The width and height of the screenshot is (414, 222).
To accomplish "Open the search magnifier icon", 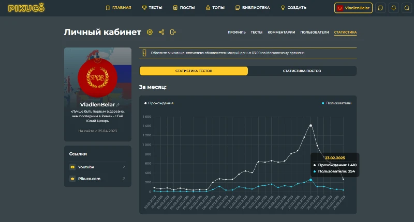I will click(407, 8).
